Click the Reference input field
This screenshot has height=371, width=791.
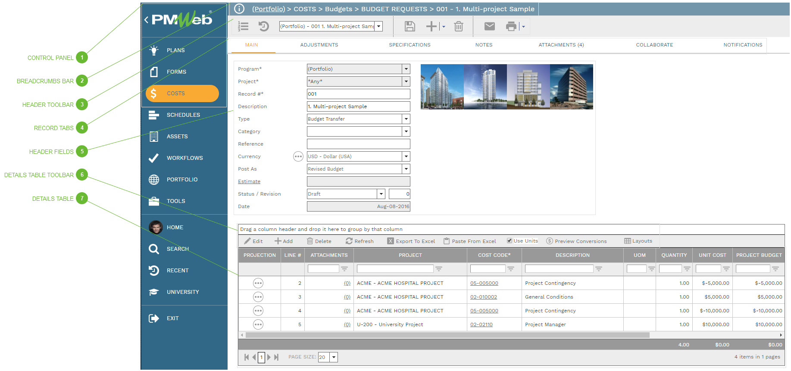(358, 144)
